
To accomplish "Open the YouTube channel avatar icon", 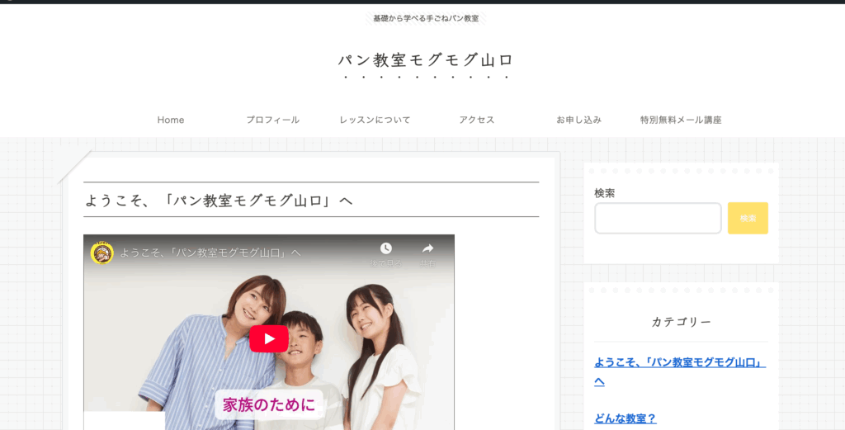I will pos(101,253).
